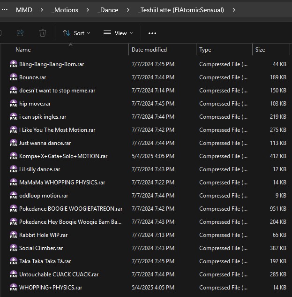The height and width of the screenshot is (297, 292).
Task: Click RAR icon of I Like You The Most Motion.rar
Action: (14, 130)
